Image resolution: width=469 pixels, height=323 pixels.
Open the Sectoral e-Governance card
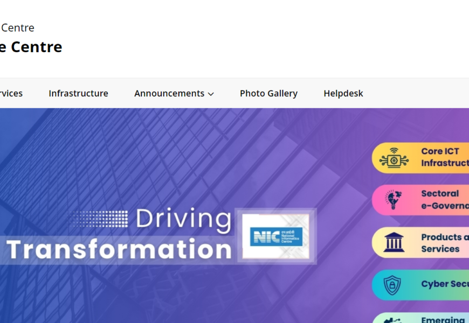tap(420, 200)
